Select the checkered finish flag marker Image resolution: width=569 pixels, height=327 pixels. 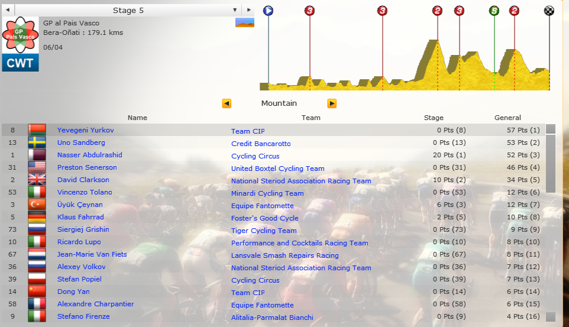coord(549,11)
